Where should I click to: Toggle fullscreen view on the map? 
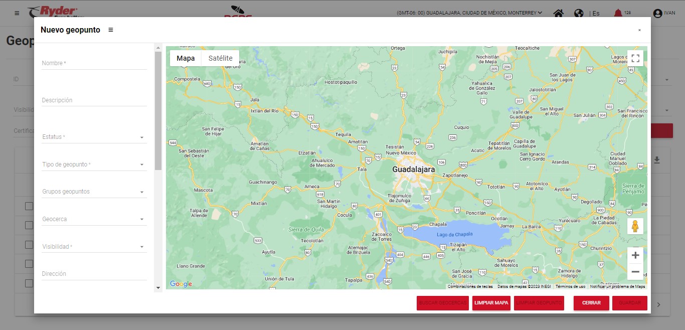click(x=635, y=58)
